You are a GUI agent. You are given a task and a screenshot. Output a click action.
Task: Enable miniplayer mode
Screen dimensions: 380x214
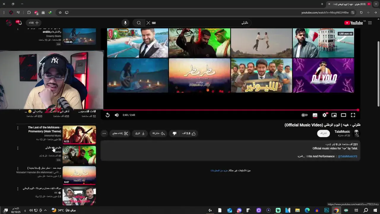point(334,115)
